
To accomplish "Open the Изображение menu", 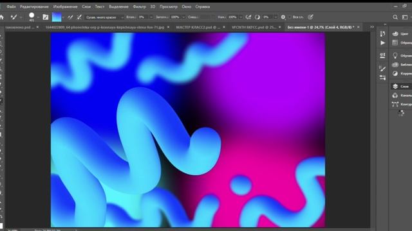I will point(65,6).
